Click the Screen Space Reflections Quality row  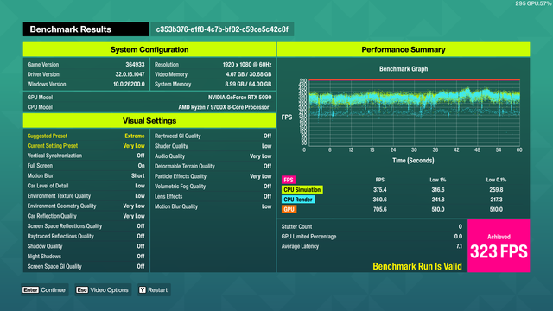click(x=86, y=226)
